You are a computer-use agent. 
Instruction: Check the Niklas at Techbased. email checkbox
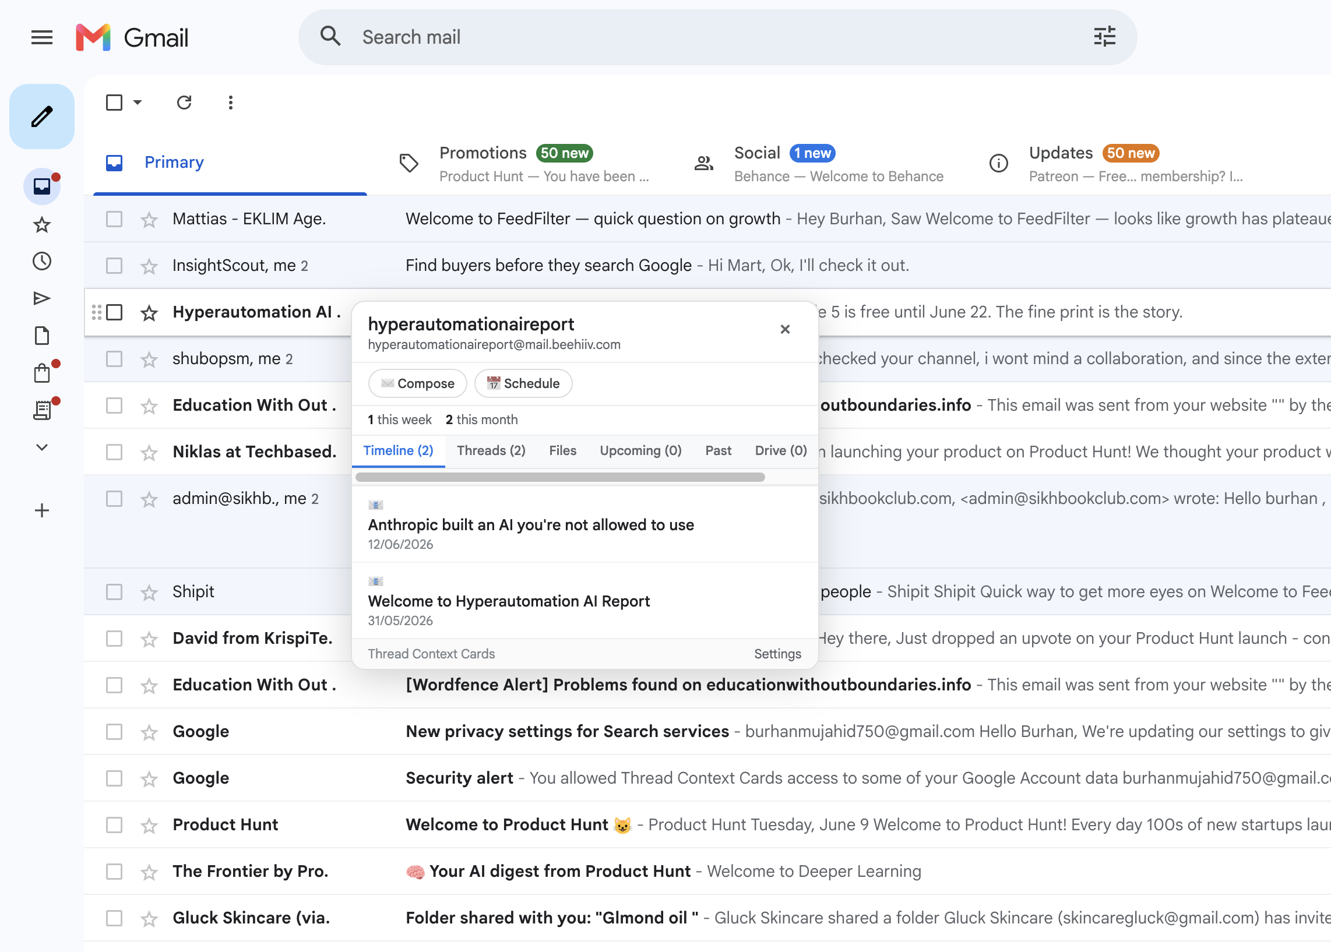(114, 452)
